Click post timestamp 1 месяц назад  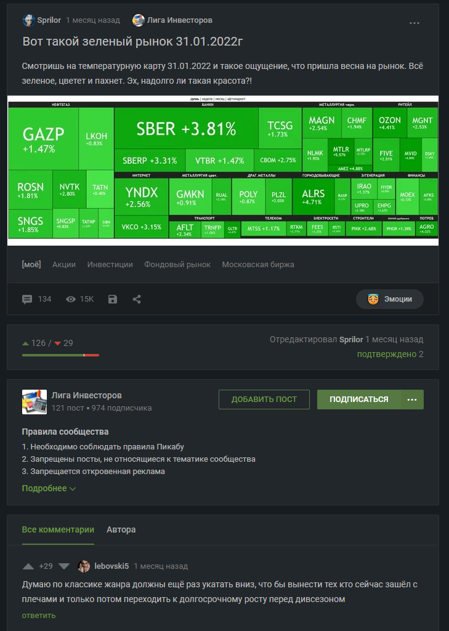pos(93,20)
